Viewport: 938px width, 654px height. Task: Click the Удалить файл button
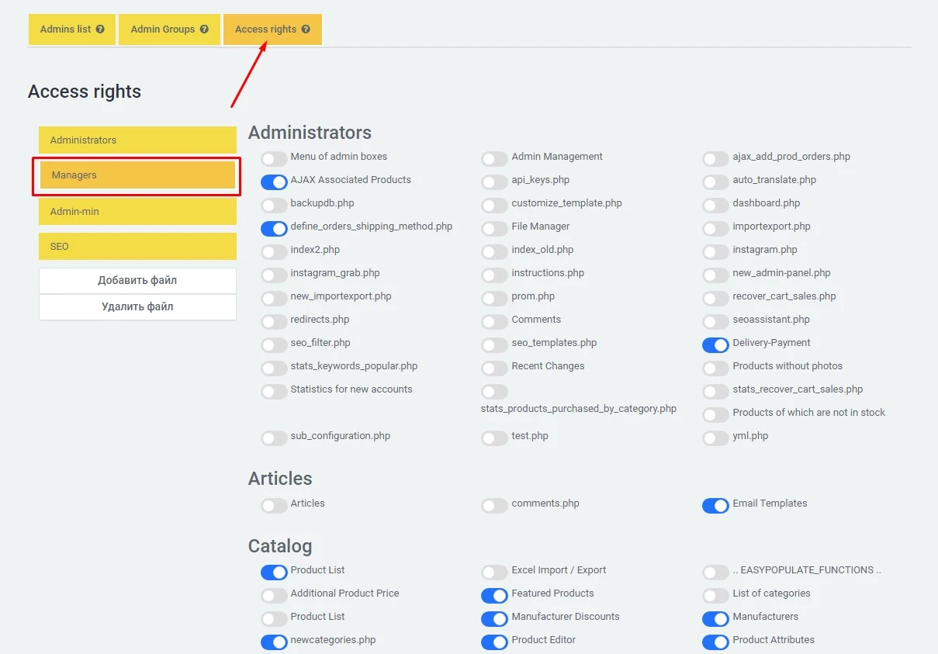pyautogui.click(x=137, y=307)
